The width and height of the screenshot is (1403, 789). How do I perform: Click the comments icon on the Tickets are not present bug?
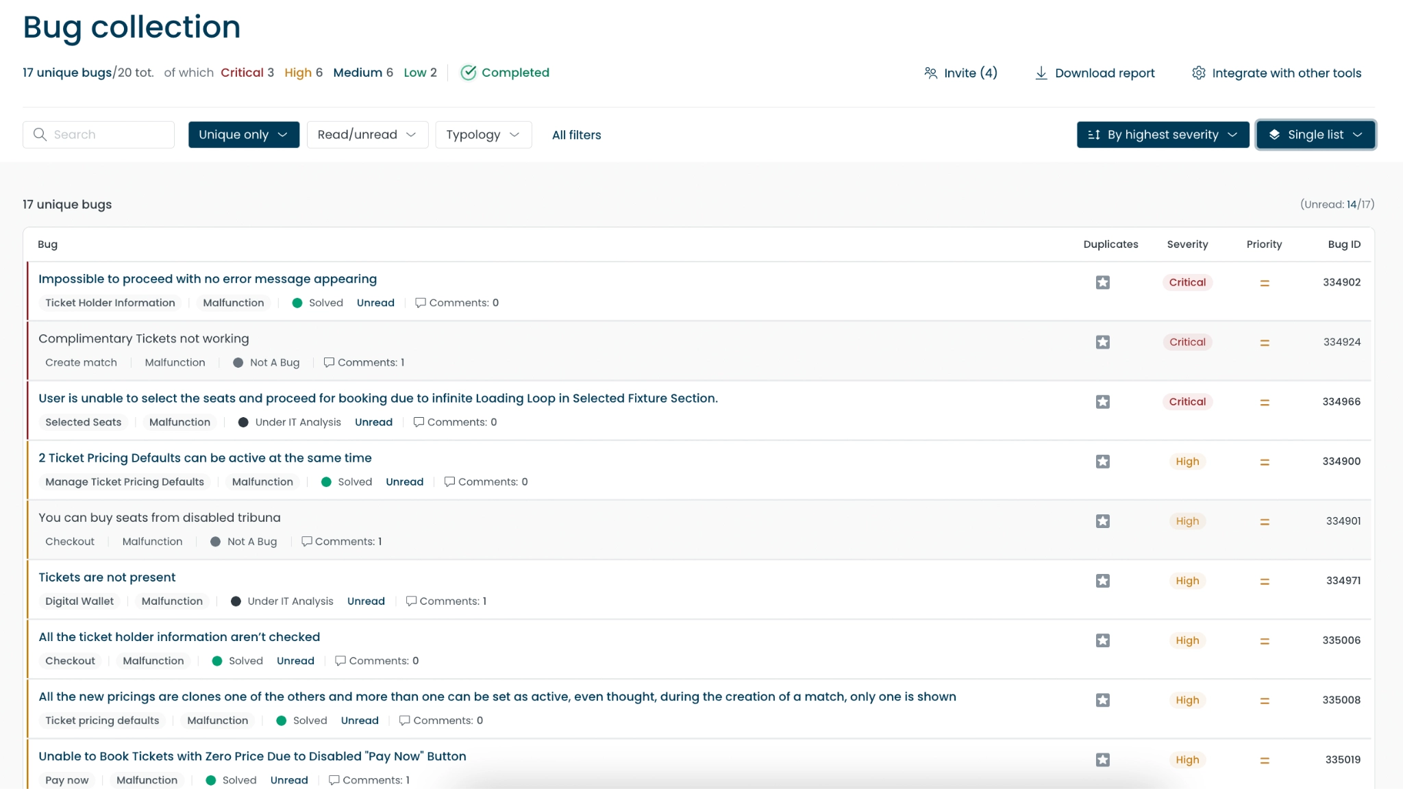(x=411, y=601)
